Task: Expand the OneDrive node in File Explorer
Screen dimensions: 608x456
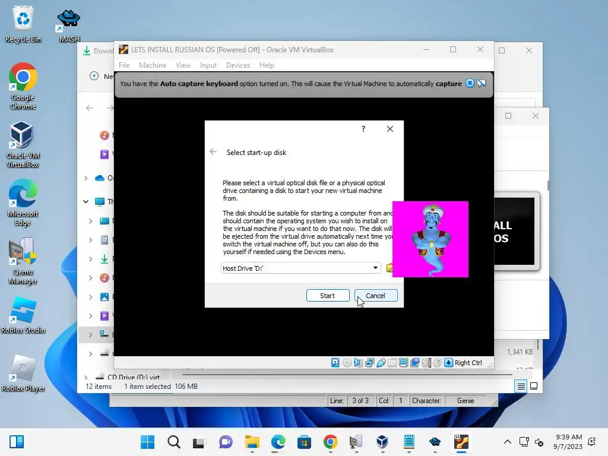Action: pos(85,178)
